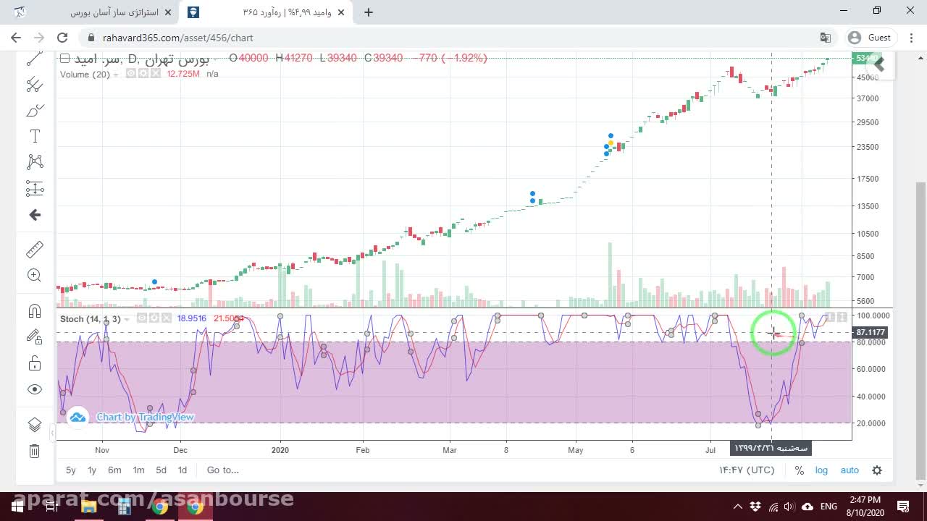Open the Patterns tool in left toolbar
This screenshot has height=521, width=927.
[35, 161]
